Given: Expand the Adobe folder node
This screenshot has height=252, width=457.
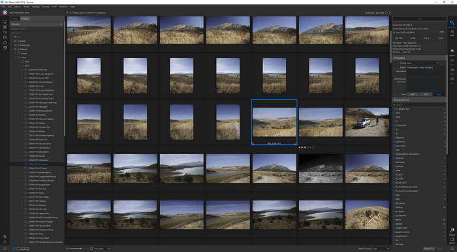Looking at the screenshot, I should [x=15, y=54].
